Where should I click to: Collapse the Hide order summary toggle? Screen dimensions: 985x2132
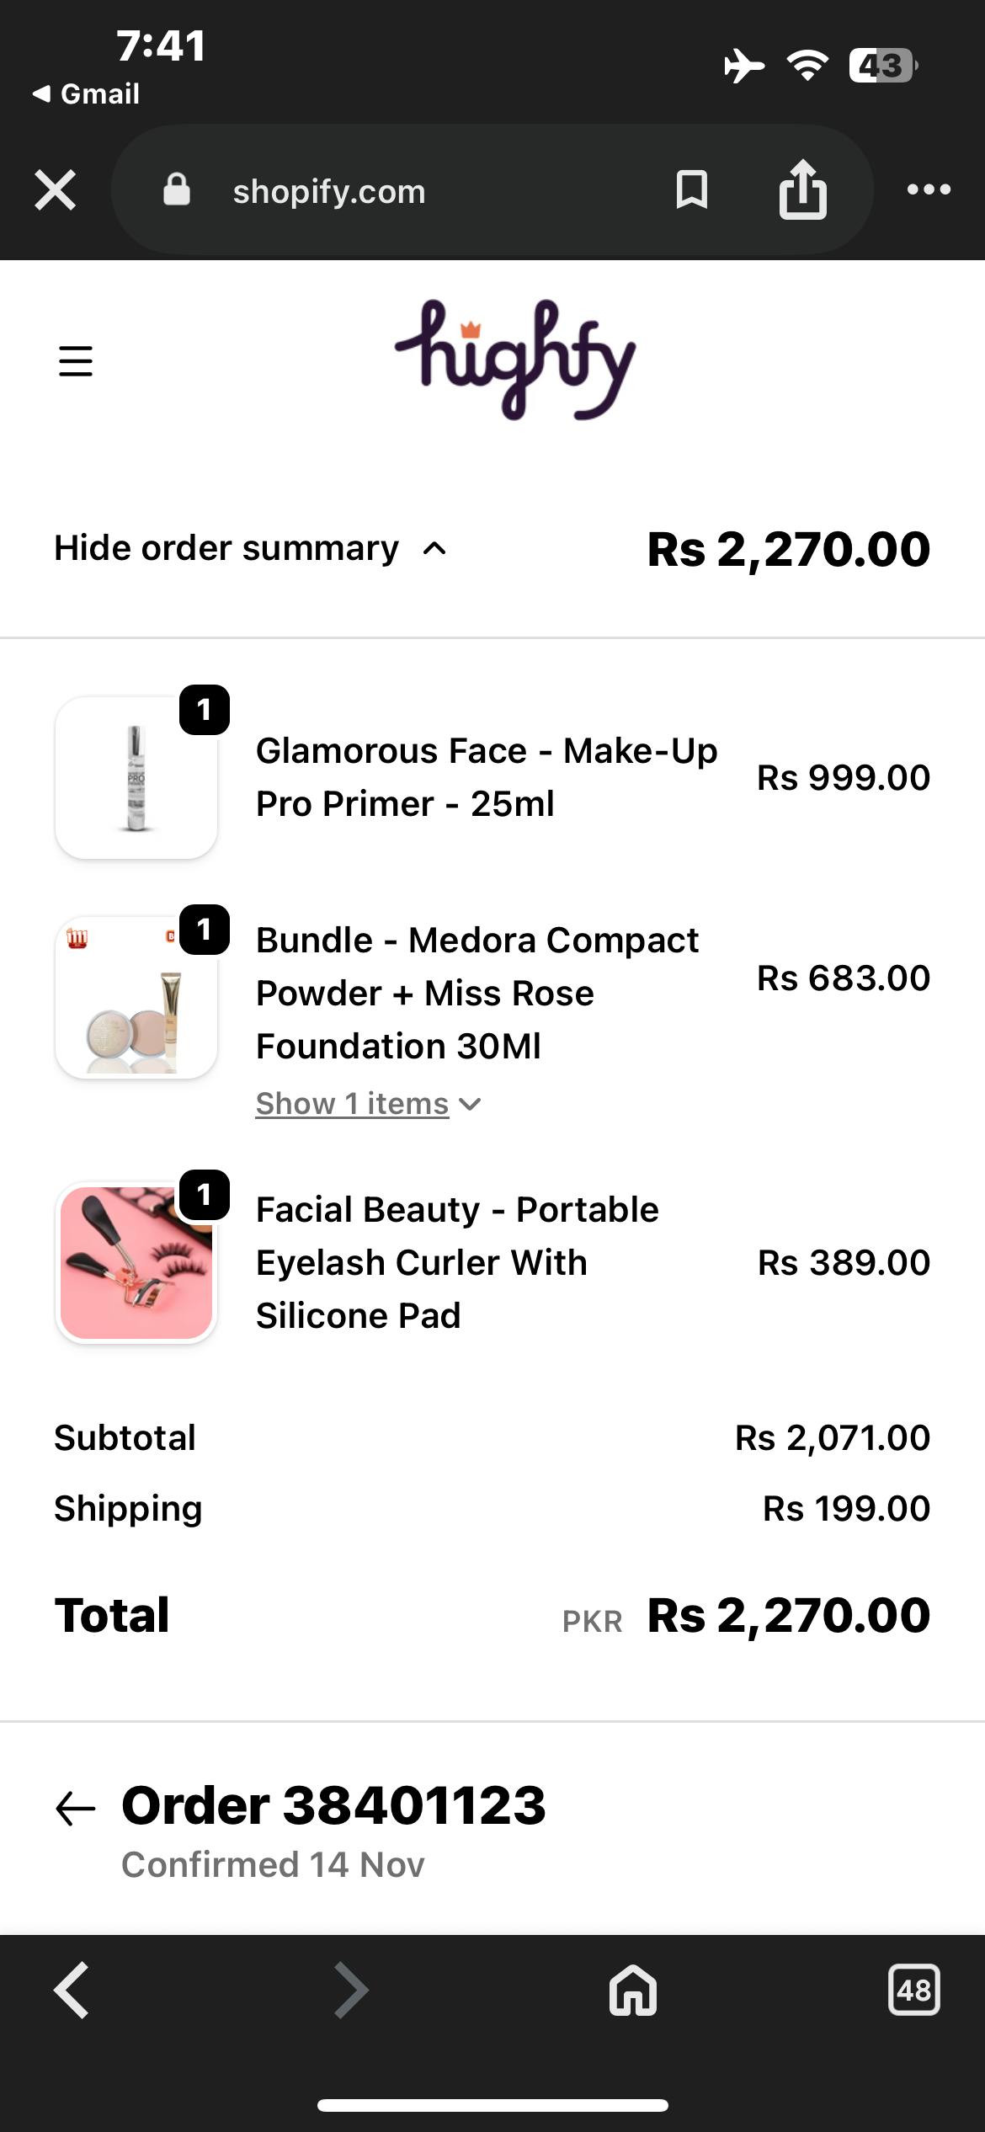coord(250,548)
